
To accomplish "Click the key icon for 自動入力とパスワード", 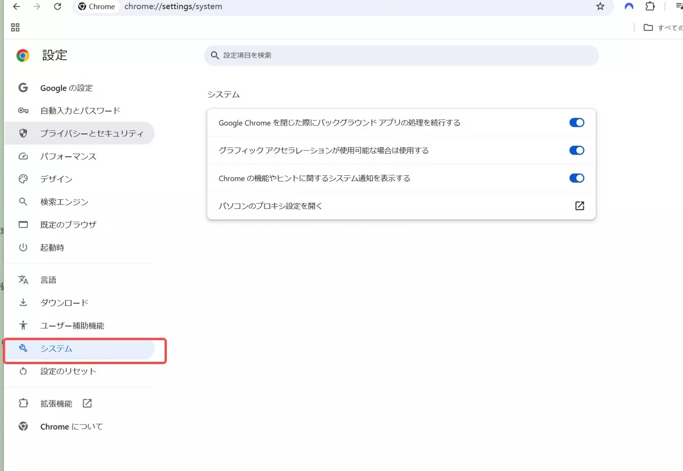I will point(23,111).
